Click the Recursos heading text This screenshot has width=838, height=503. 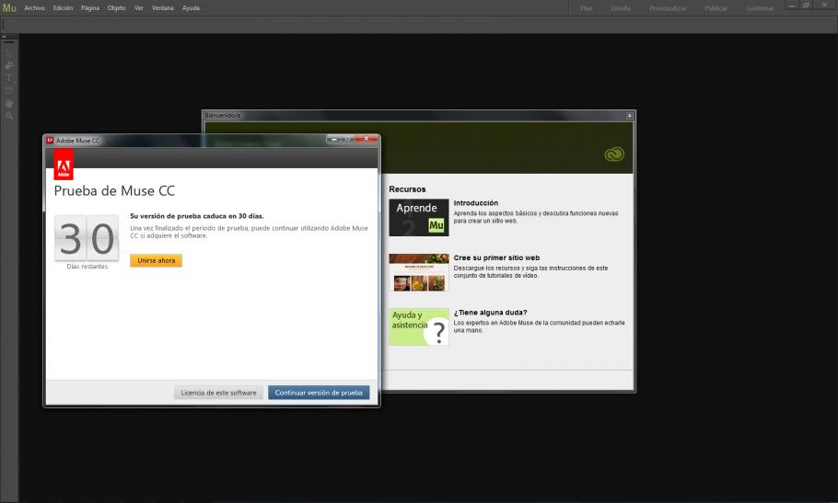coord(407,189)
